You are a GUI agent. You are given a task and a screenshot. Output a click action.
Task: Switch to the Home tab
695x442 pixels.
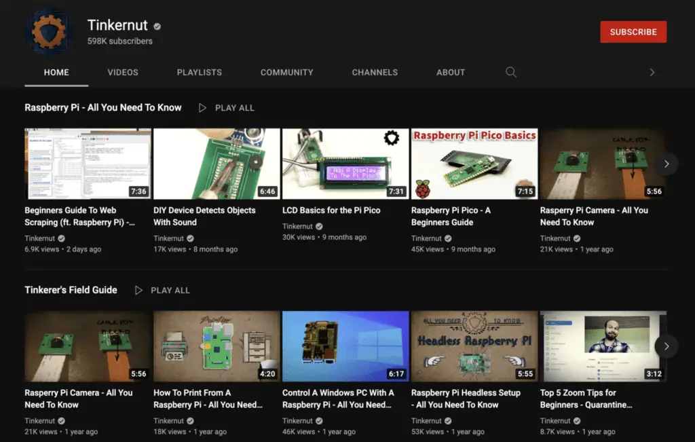56,72
